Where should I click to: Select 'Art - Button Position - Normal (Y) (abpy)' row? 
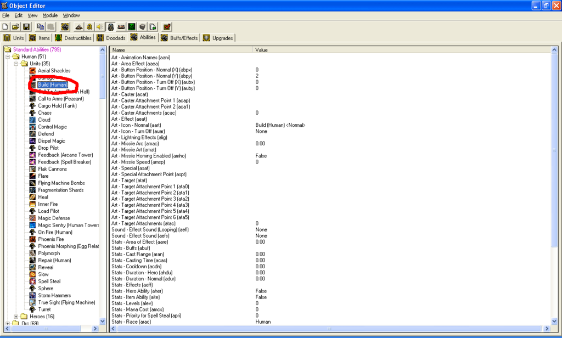pos(330,76)
